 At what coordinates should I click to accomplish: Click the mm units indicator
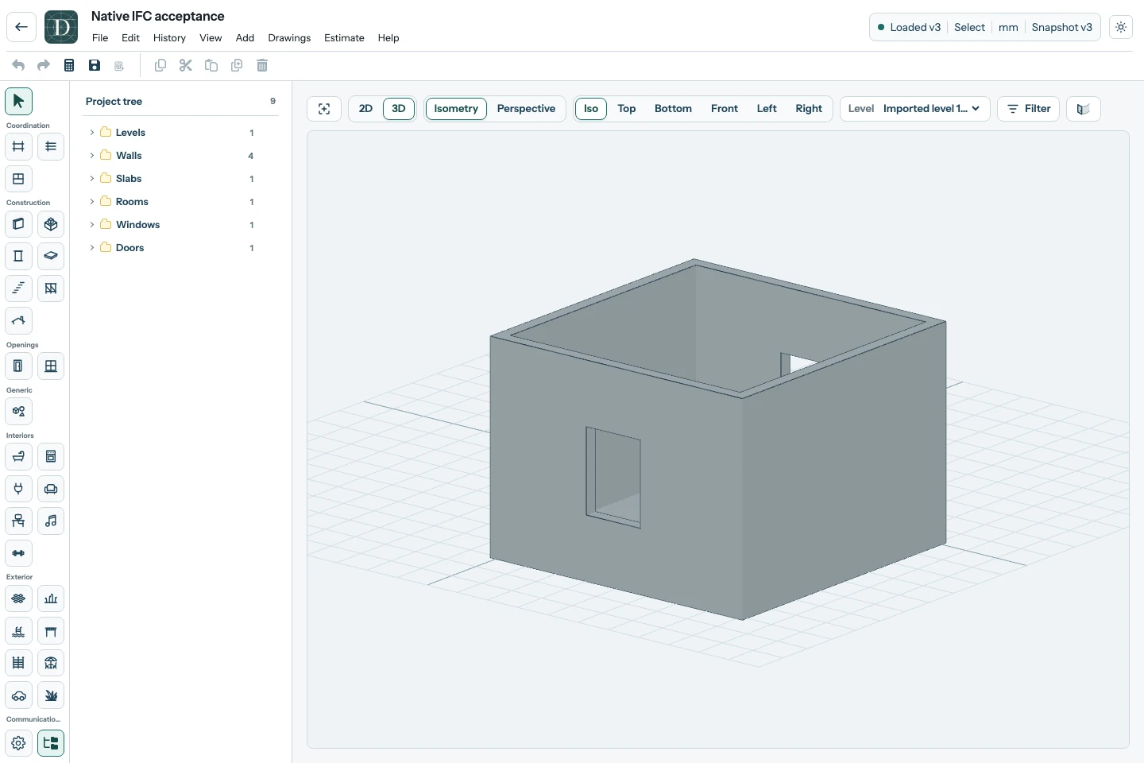click(x=1008, y=27)
